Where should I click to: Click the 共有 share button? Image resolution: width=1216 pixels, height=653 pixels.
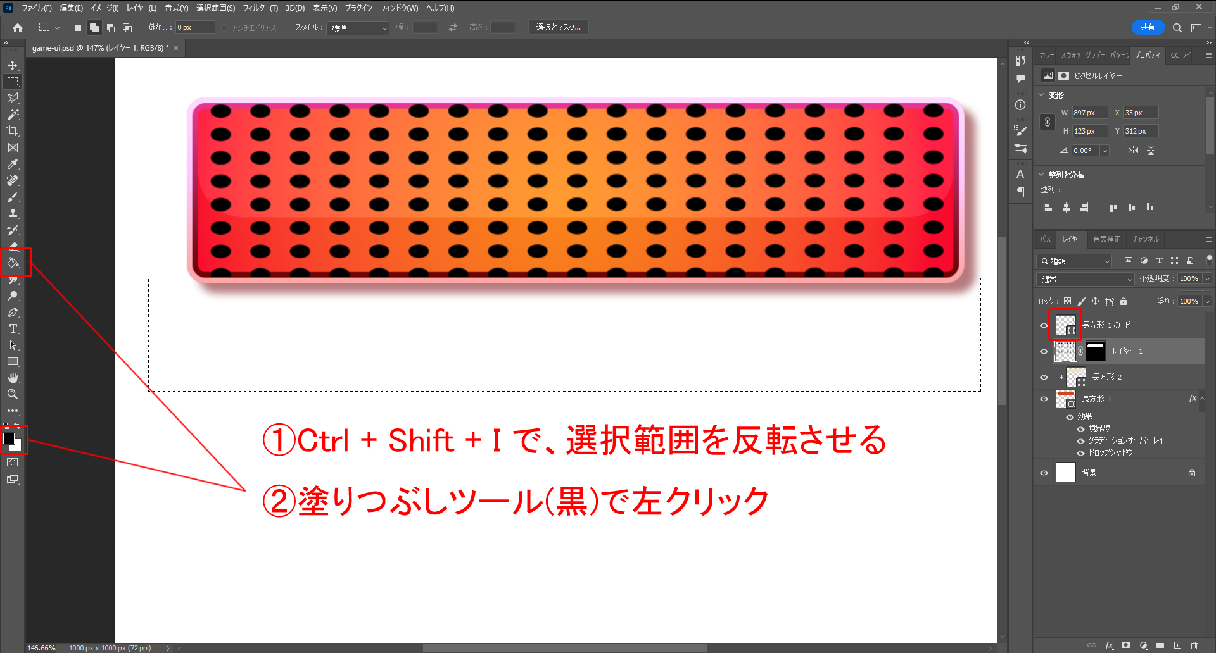[1147, 27]
